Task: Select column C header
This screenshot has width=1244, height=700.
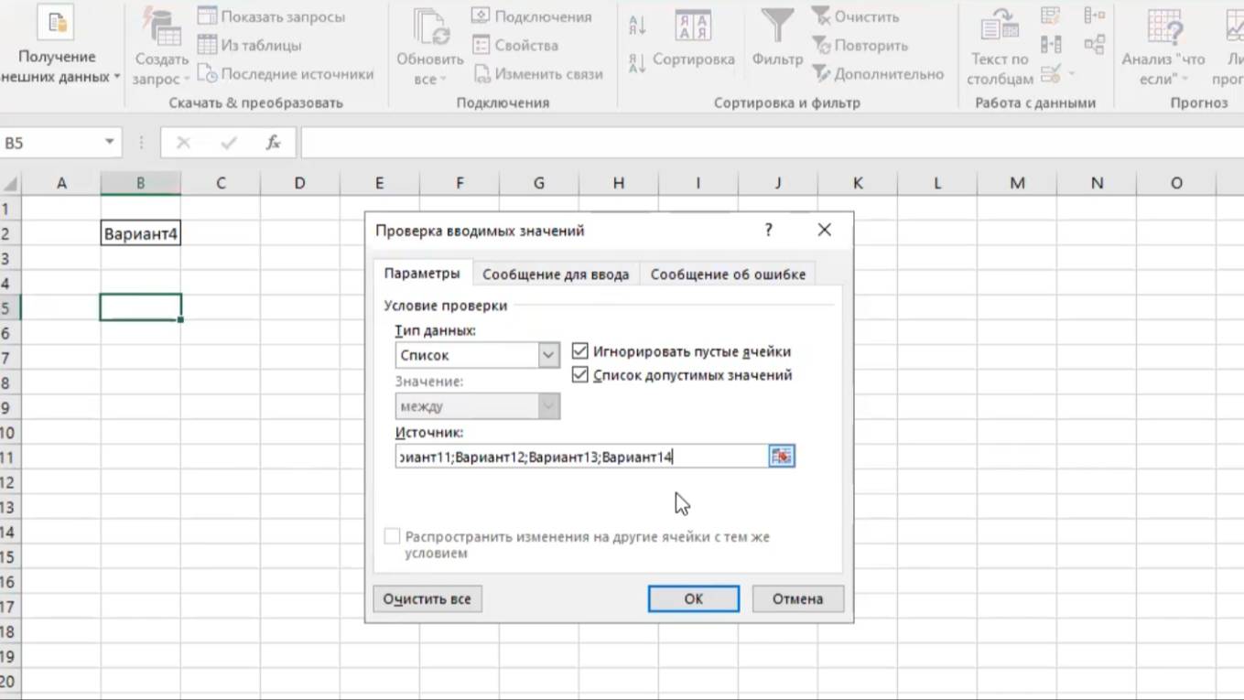Action: [221, 183]
